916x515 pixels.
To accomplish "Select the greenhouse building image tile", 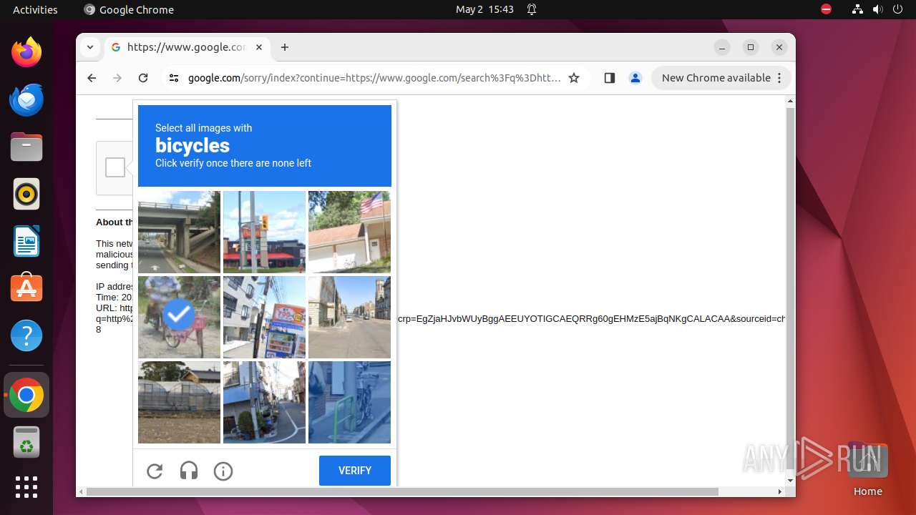I will [x=179, y=402].
